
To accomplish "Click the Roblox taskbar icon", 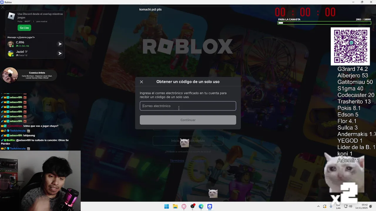I will [210, 206].
